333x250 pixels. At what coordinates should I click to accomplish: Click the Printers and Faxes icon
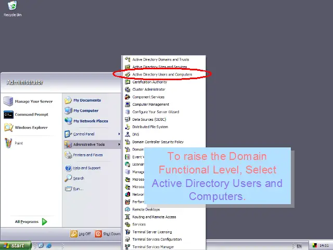[68, 155]
